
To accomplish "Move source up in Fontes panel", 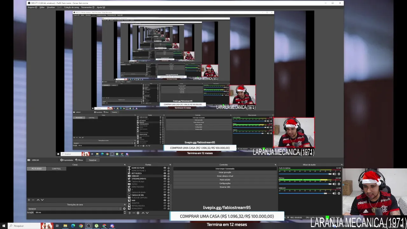I will coord(143,213).
